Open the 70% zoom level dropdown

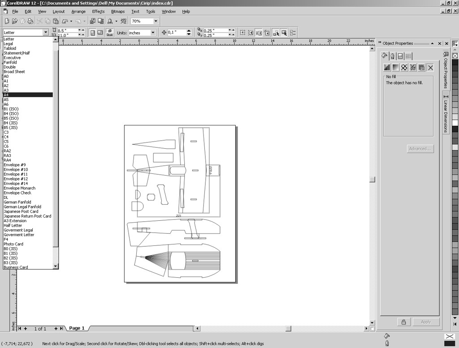[x=156, y=21]
